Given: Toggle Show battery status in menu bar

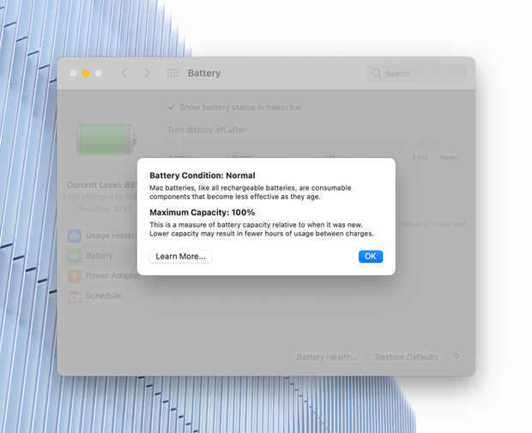Looking at the screenshot, I should click(172, 107).
